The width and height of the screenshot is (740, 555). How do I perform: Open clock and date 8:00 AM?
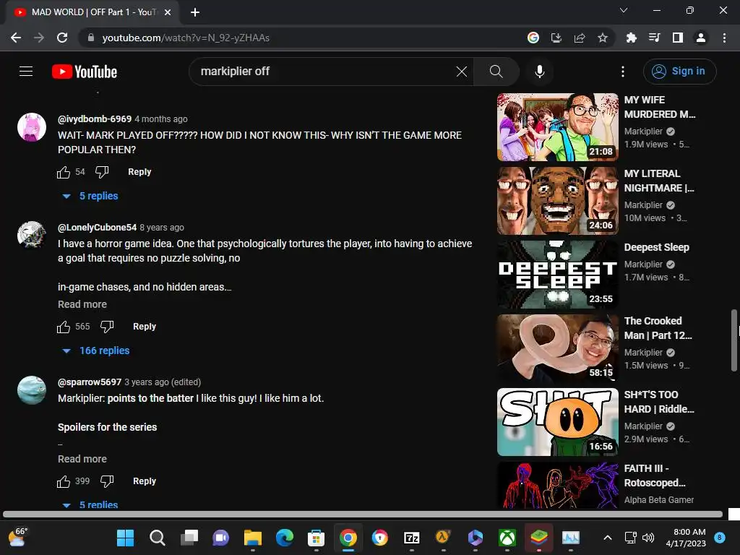pyautogui.click(x=686, y=538)
